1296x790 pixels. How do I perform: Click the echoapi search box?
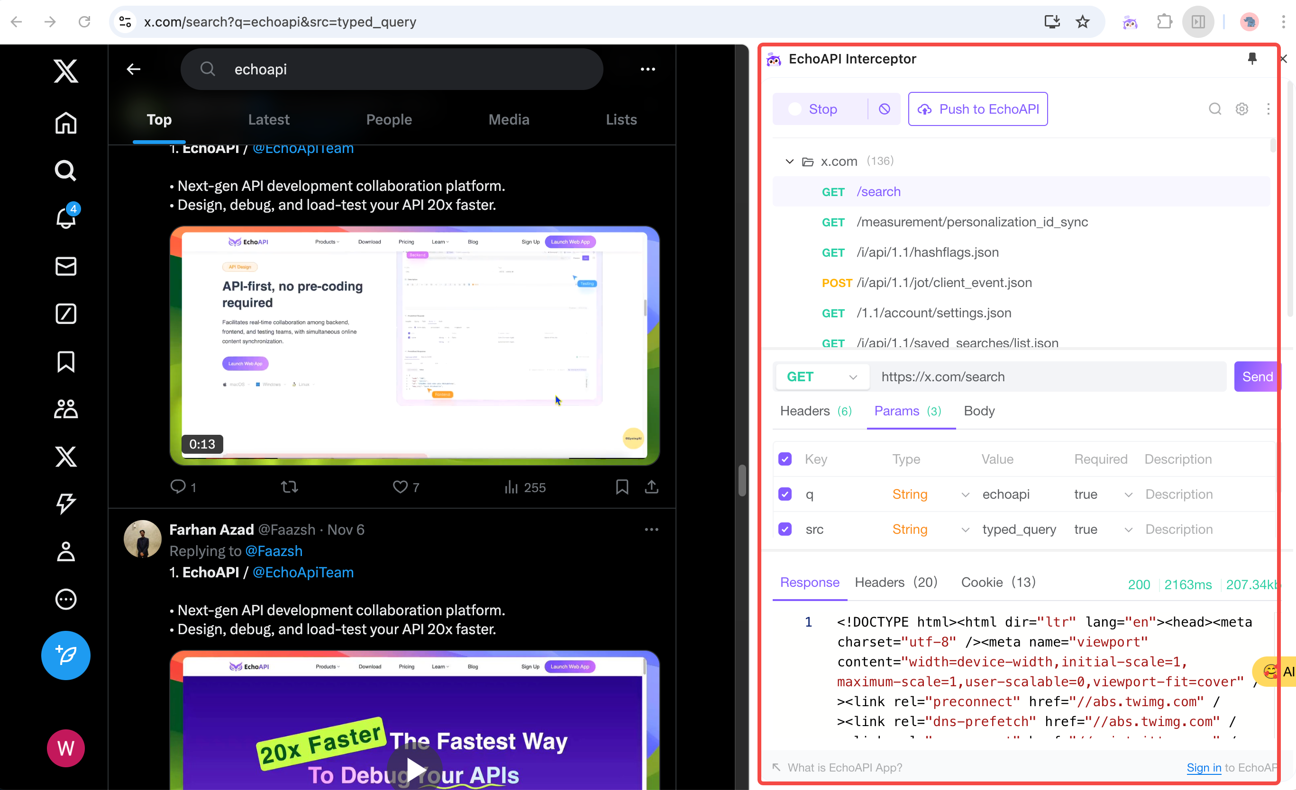392,69
